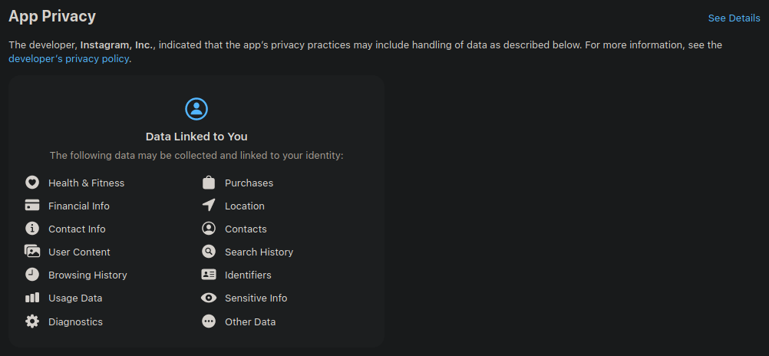Click the Financial Info credit card icon

click(x=31, y=206)
